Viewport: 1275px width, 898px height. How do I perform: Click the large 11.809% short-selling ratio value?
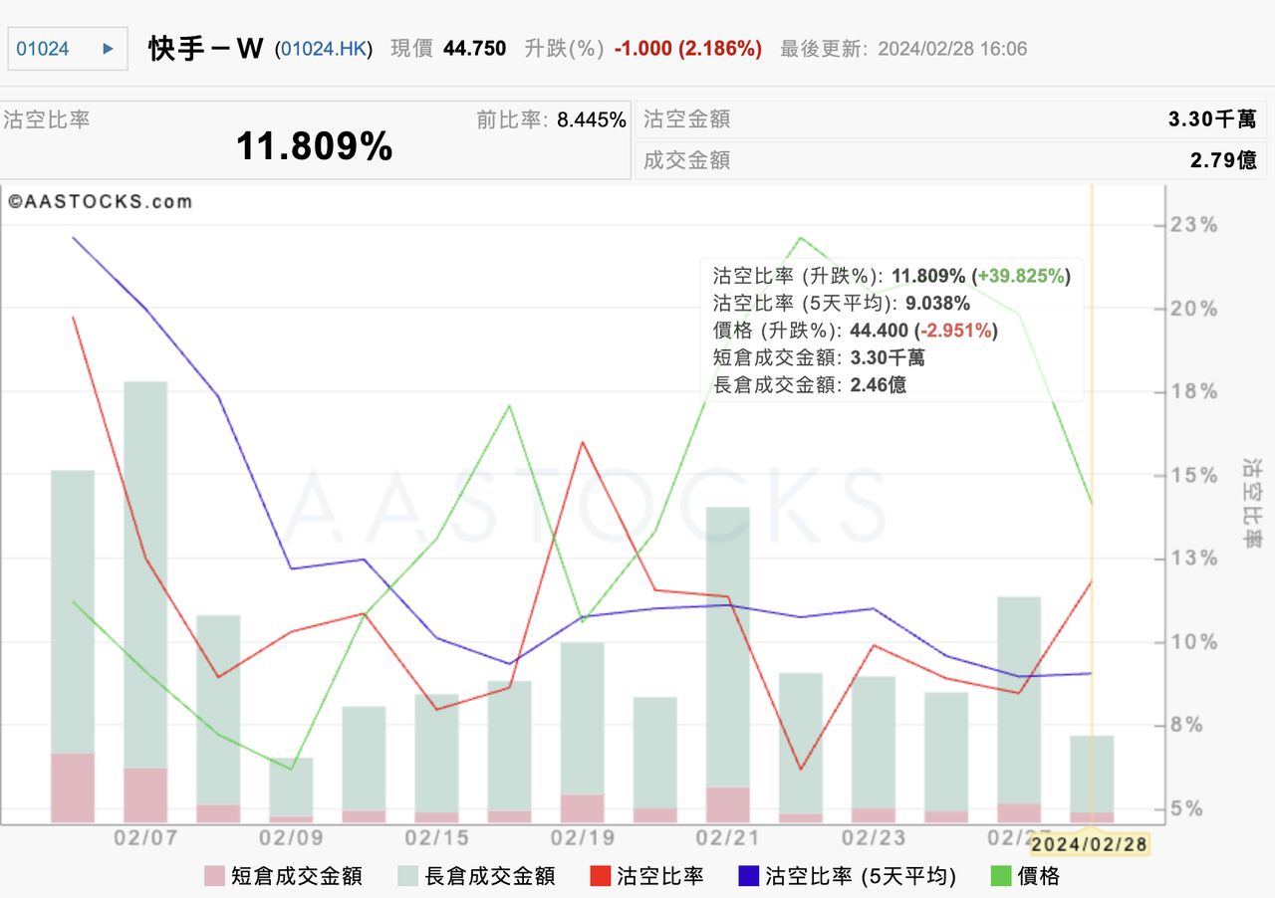tap(314, 147)
